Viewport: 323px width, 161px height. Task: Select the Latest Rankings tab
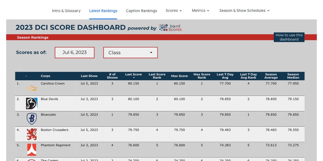(103, 11)
